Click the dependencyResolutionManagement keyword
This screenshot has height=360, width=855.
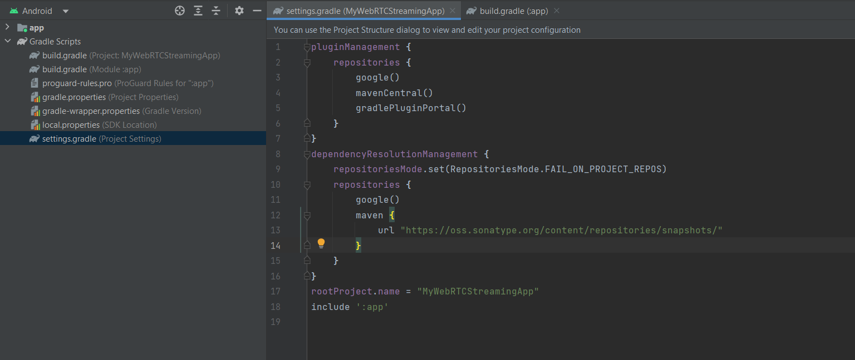tap(394, 154)
